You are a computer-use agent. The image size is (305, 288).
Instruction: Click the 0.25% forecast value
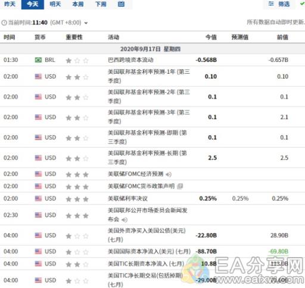point(240,198)
